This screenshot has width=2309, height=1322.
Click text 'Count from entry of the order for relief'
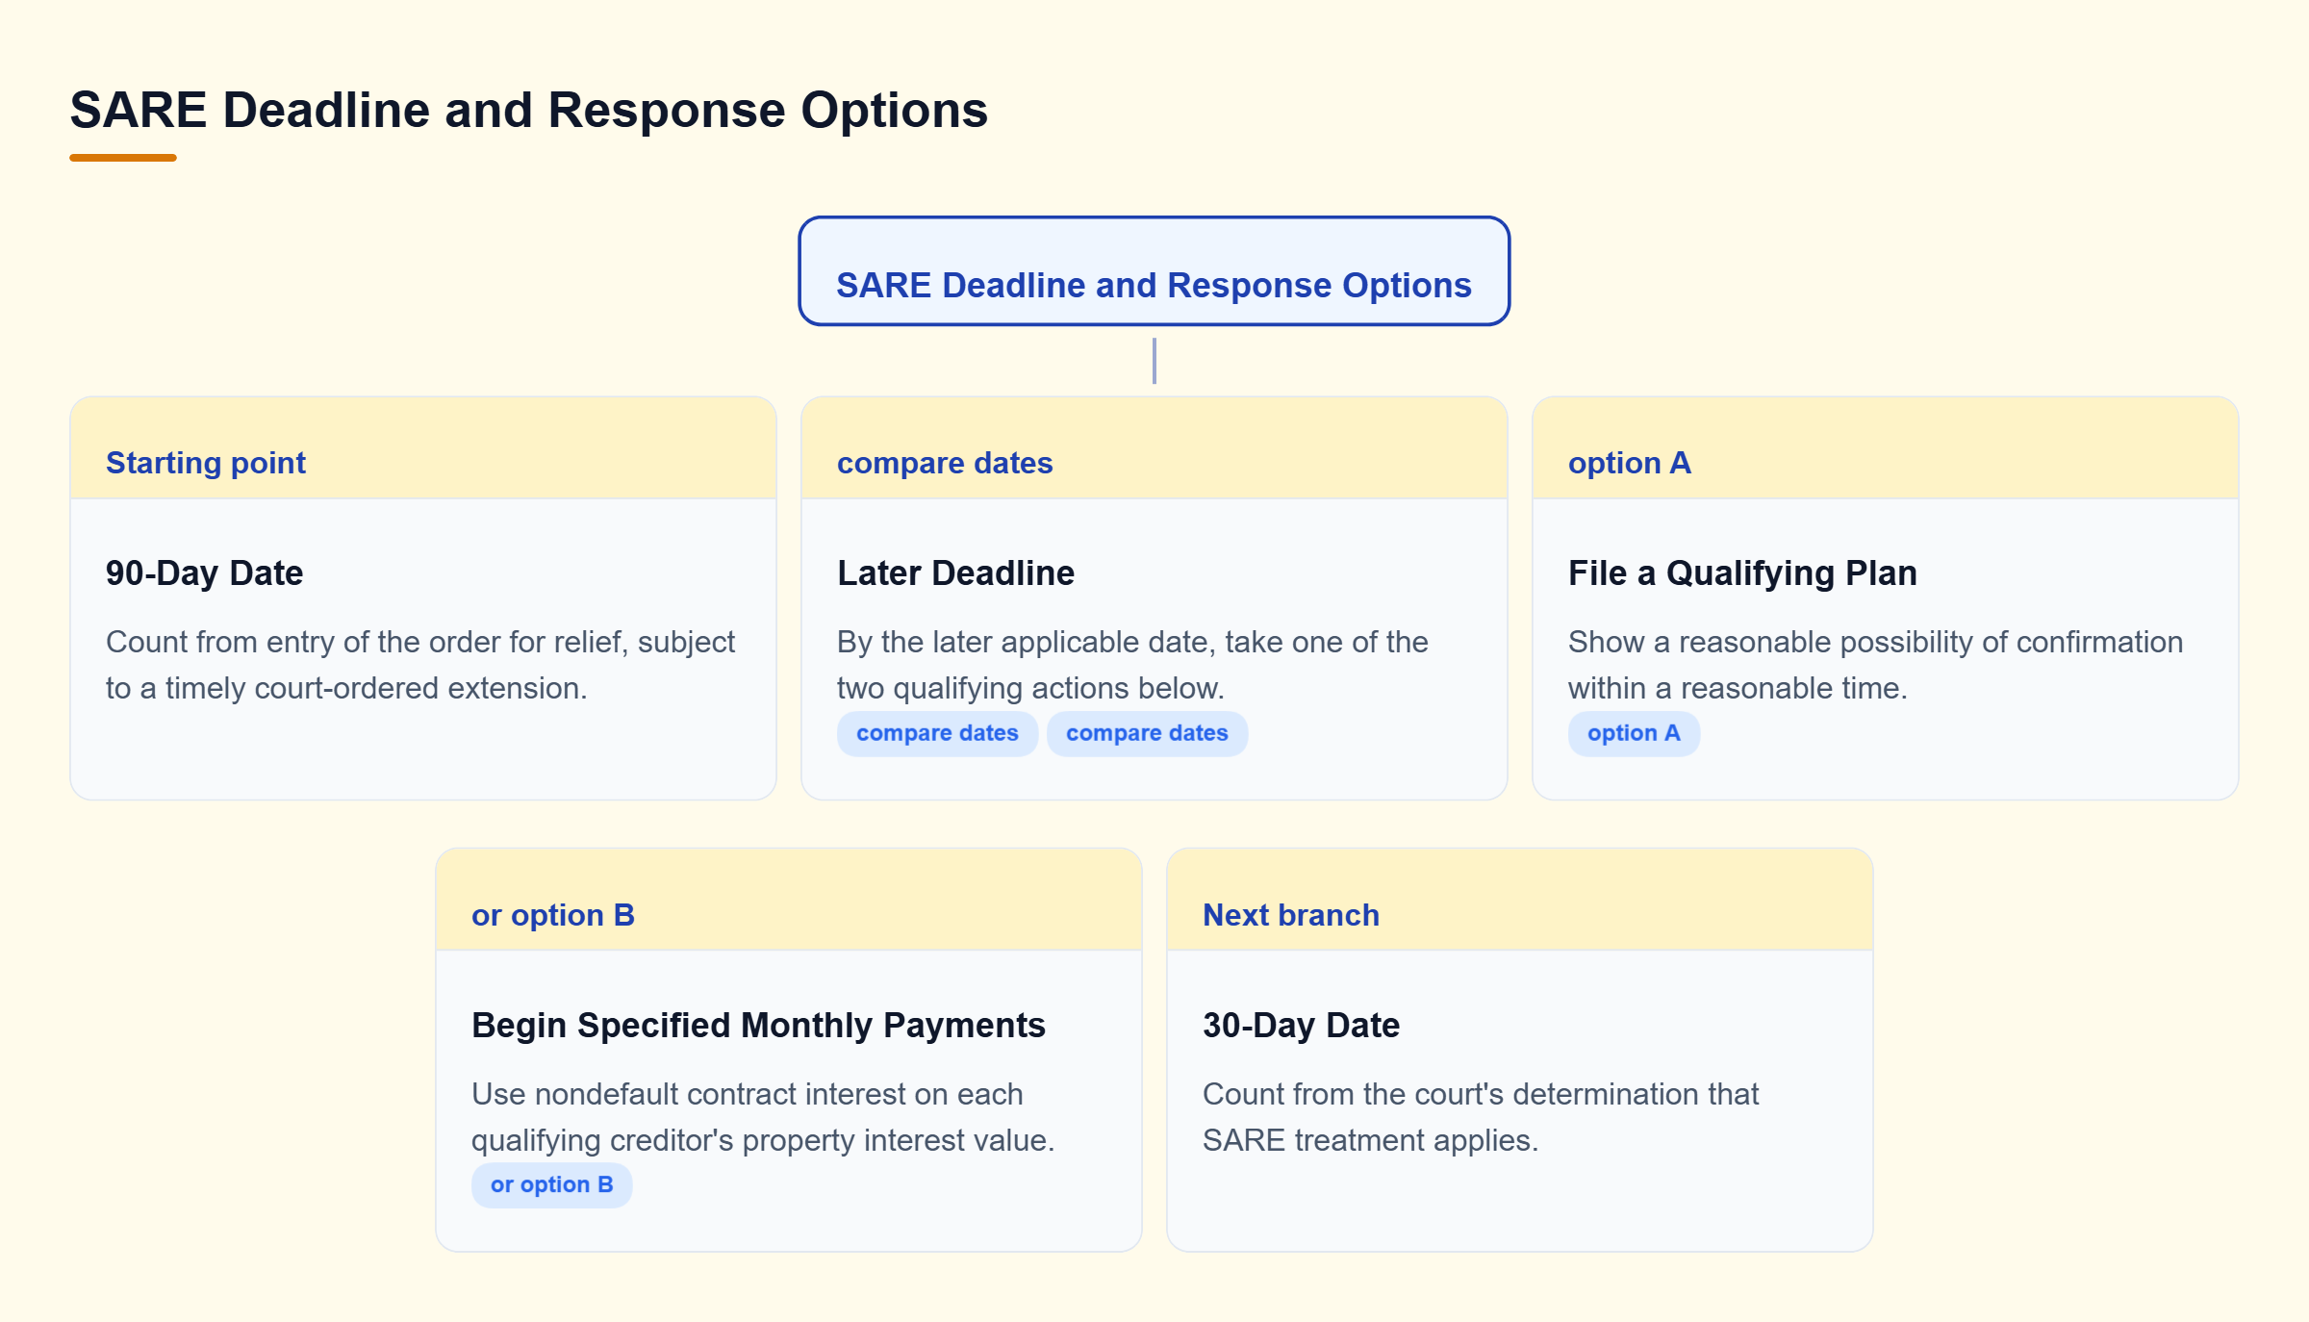[x=367, y=642]
